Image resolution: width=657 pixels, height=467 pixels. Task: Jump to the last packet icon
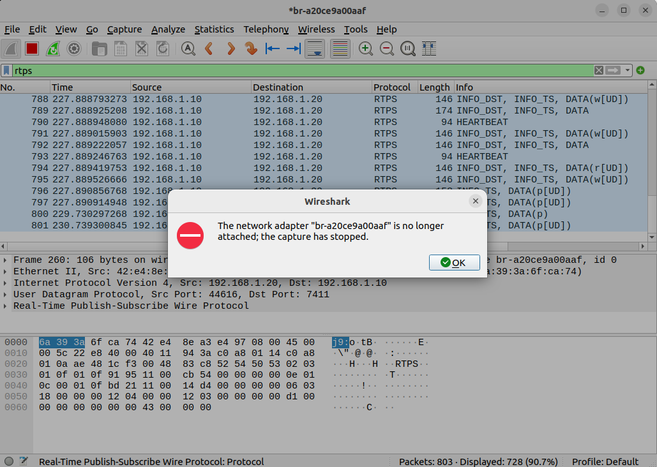point(293,49)
